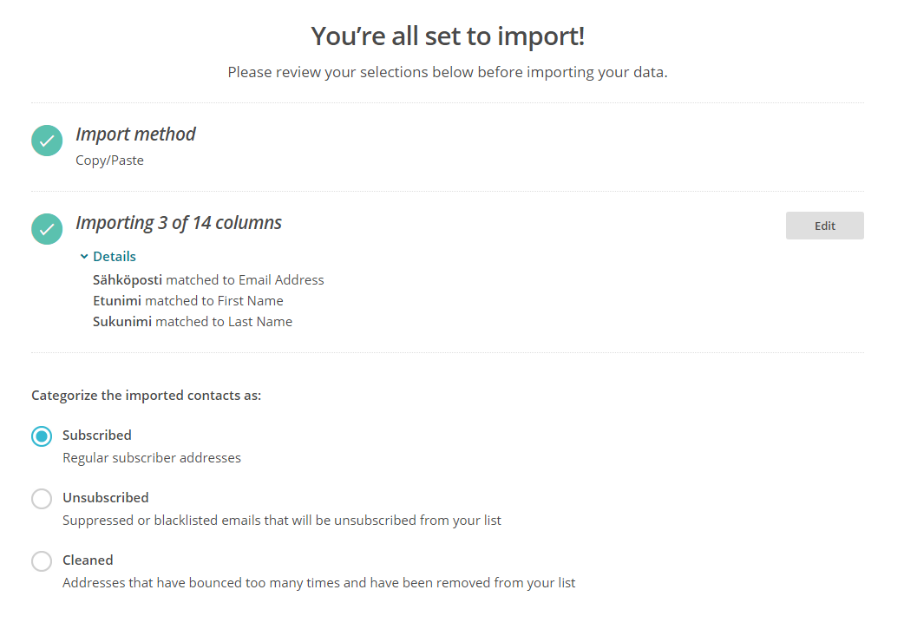Click the Suppressed or blacklisted emails description
Image resolution: width=904 pixels, height=629 pixels.
(282, 521)
